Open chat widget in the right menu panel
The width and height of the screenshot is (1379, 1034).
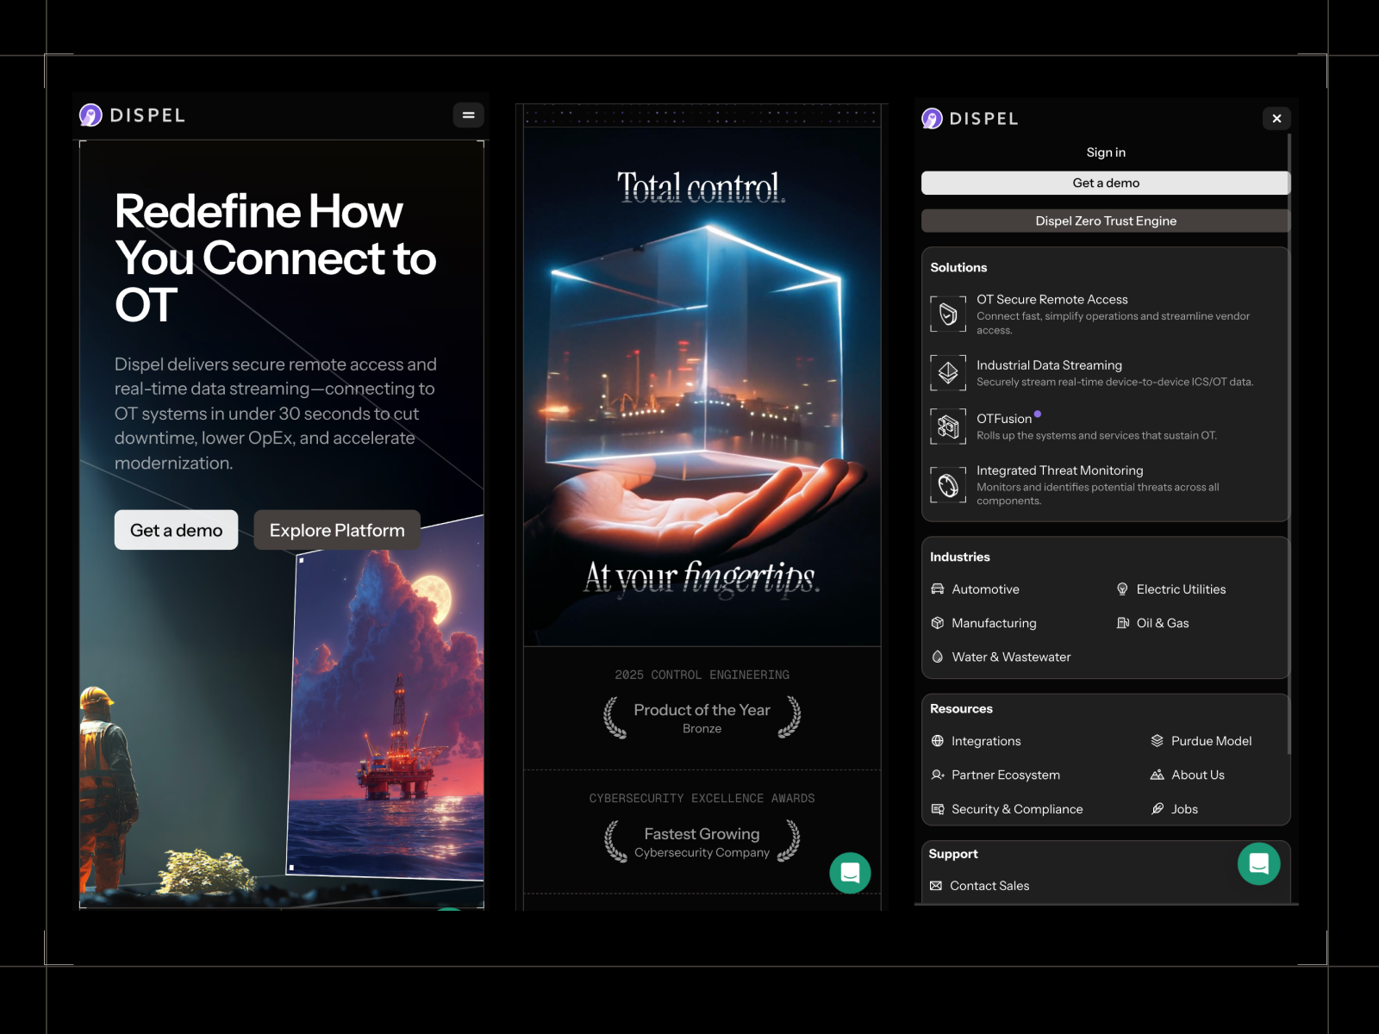point(1258,863)
